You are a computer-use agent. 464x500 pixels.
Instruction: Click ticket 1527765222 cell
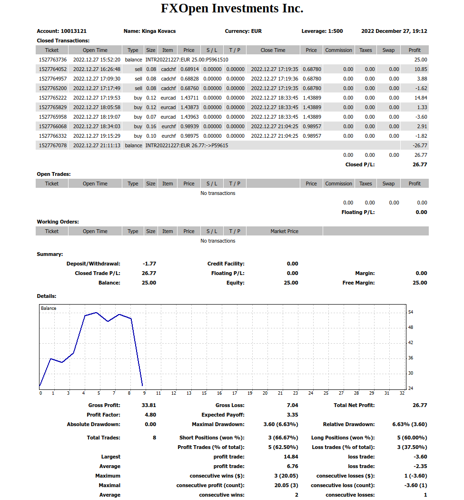tap(53, 98)
